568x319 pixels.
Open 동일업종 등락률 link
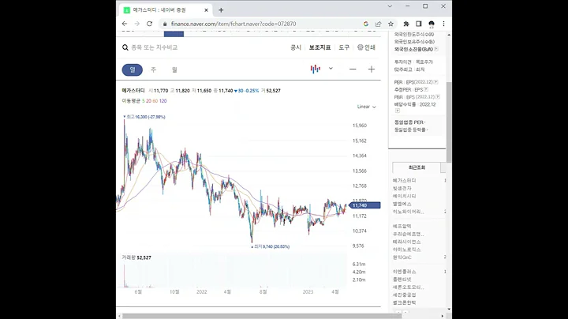411,129
